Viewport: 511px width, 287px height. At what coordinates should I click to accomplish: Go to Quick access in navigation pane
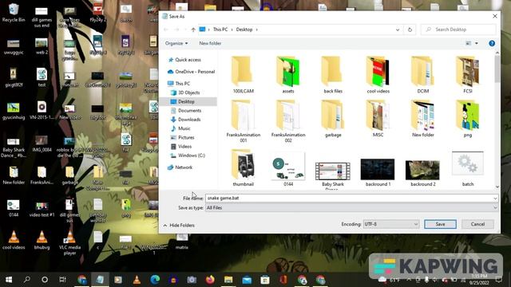coord(188,60)
